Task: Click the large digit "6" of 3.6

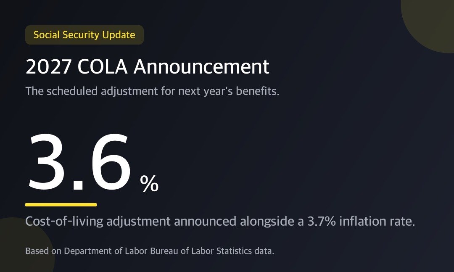Action: (111, 161)
